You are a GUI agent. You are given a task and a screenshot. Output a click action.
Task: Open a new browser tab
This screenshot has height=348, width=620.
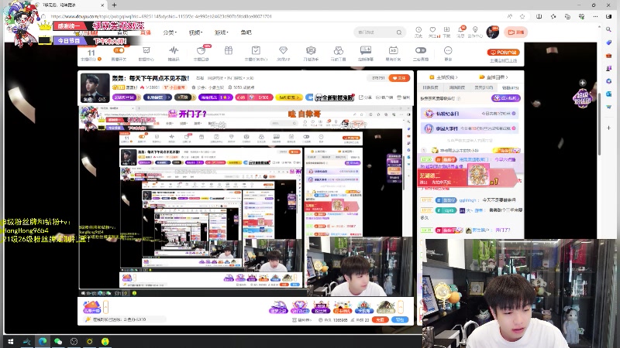[114, 5]
